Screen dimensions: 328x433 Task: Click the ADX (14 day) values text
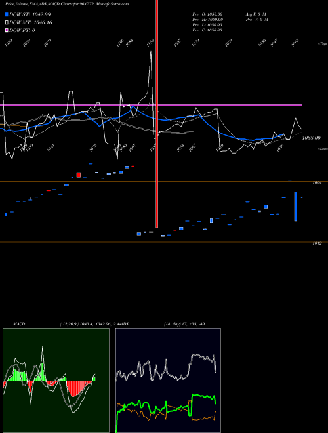(184, 324)
